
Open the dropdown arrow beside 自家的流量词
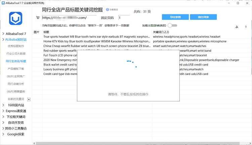(x=29, y=99)
